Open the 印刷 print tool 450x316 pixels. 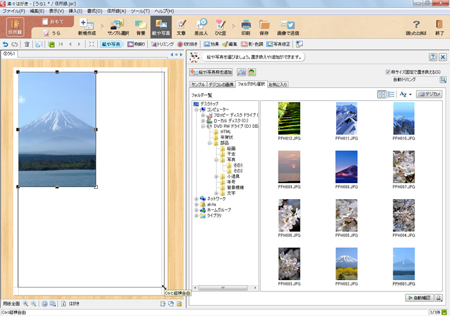pos(246,27)
